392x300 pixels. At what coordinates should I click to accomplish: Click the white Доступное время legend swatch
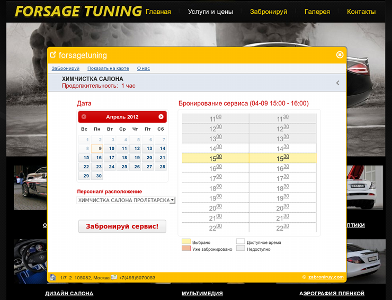(240, 241)
